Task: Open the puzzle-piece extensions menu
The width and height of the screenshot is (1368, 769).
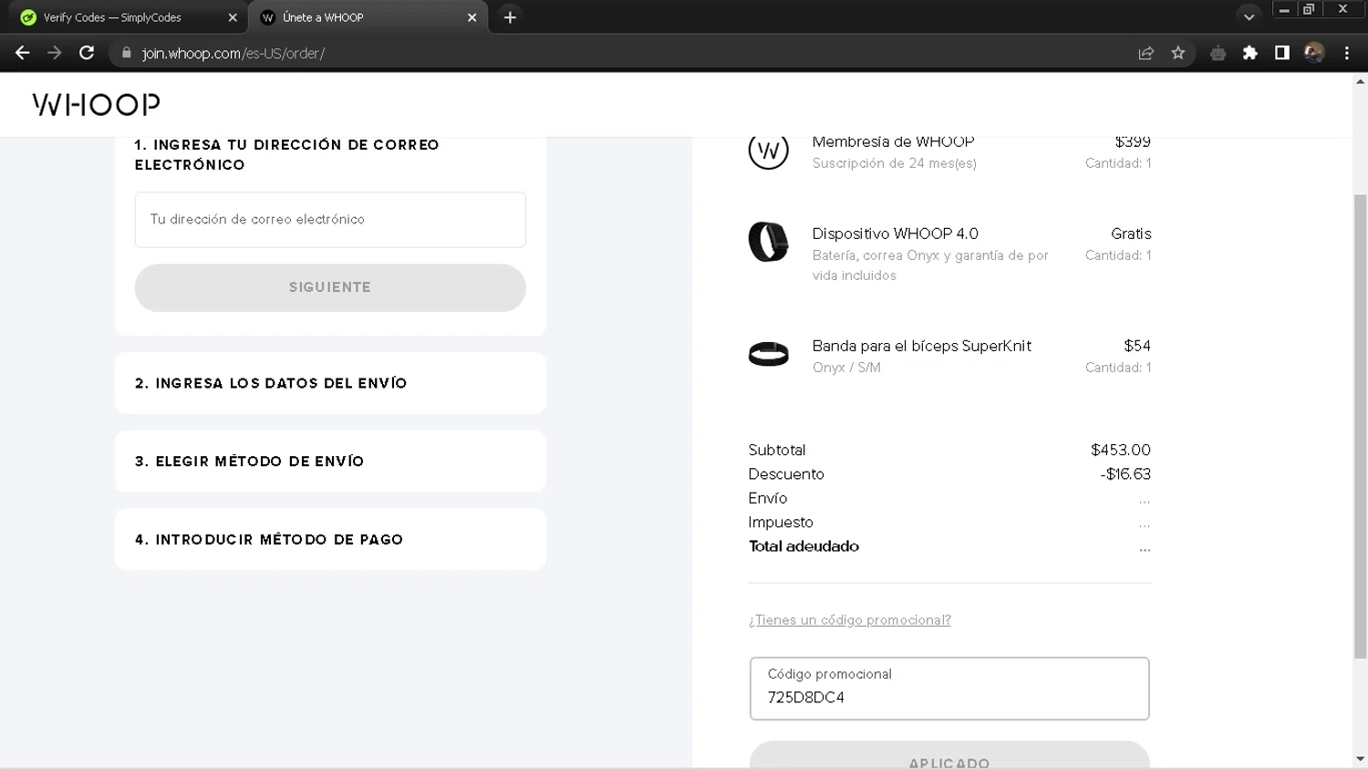Action: click(1250, 53)
